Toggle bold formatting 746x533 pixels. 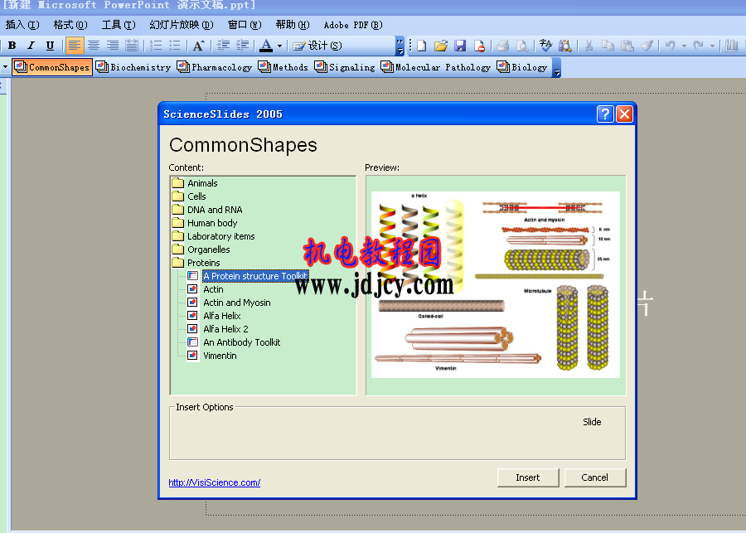(12, 46)
